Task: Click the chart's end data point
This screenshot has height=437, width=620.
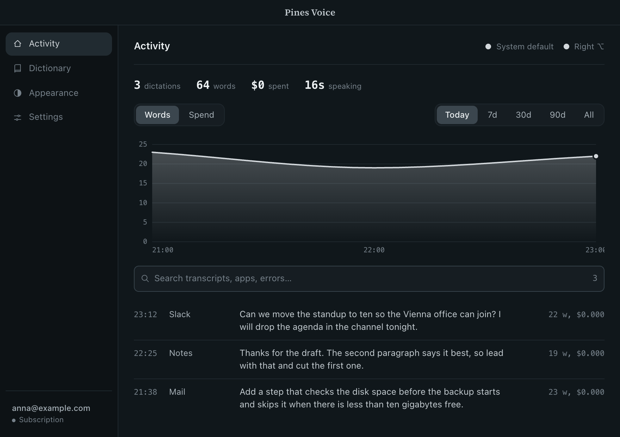Action: pyautogui.click(x=596, y=156)
